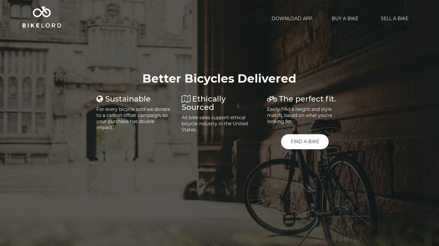439x246 pixels.
Task: Click the bicycle icon beside The perfect fit
Action: point(272,99)
